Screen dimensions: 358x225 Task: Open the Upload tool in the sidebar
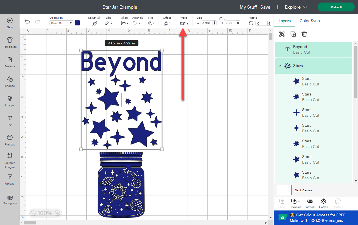(x=10, y=180)
